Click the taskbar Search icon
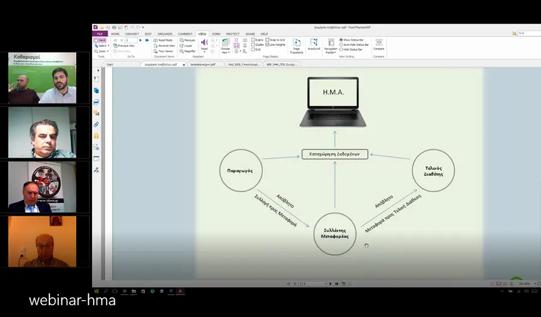Image resolution: width=541 pixels, height=317 pixels. click(x=106, y=292)
